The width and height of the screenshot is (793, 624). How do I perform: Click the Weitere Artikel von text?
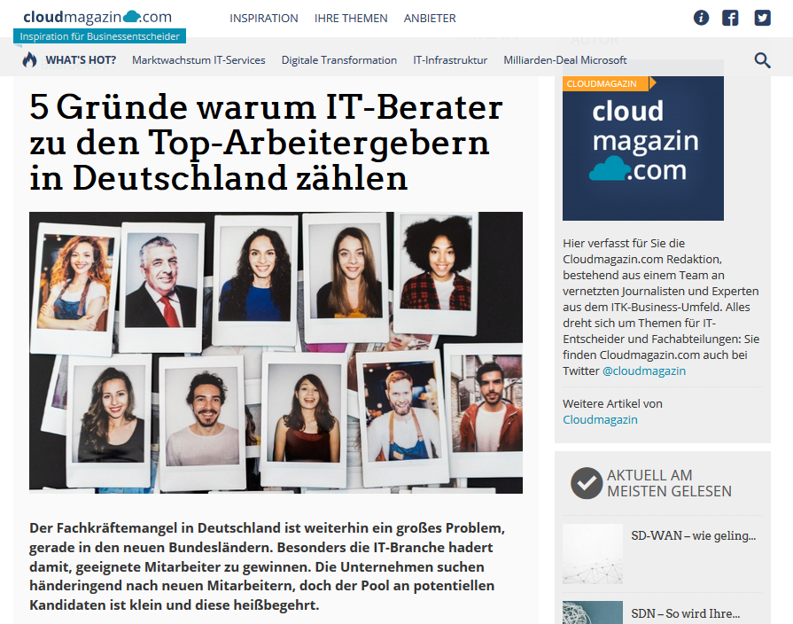coord(612,404)
